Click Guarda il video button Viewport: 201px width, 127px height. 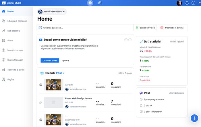(x=50, y=61)
